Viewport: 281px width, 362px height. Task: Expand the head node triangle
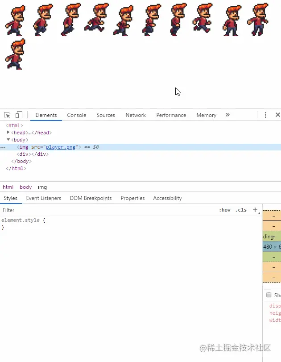[8, 132]
